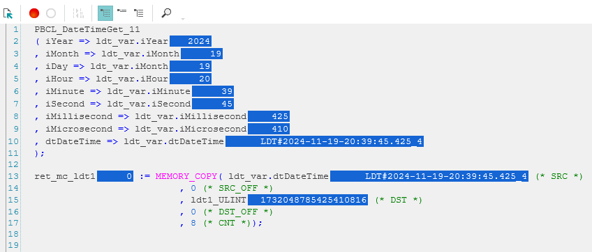This screenshot has width=592, height=252.
Task: Click the PBCL_DateTimeGet_11 instance name
Action: tap(87, 29)
